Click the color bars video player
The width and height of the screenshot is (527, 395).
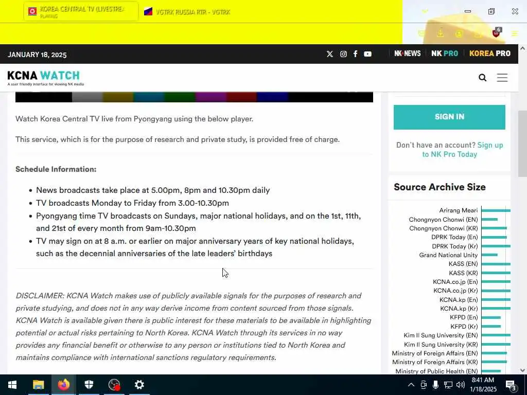(x=194, y=97)
